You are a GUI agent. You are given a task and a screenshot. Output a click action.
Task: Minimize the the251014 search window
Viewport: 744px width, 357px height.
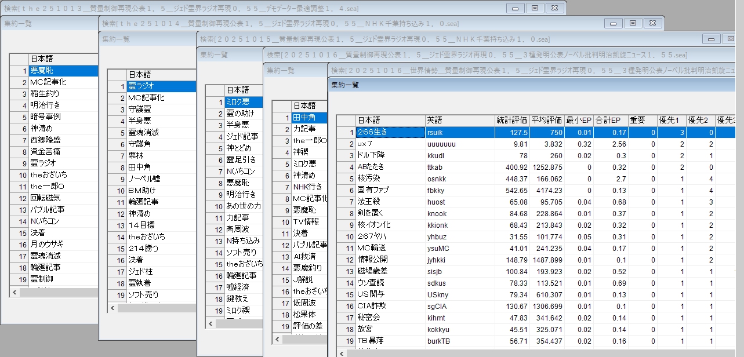612,23
